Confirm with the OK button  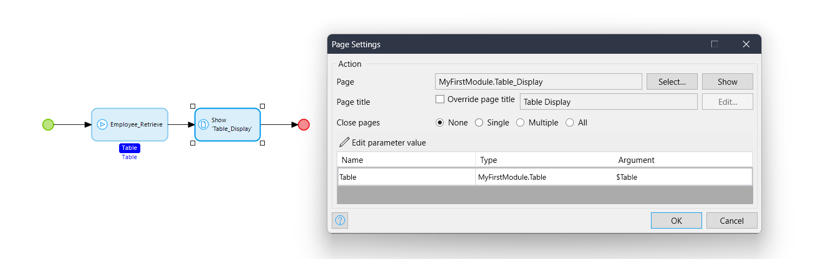point(676,220)
